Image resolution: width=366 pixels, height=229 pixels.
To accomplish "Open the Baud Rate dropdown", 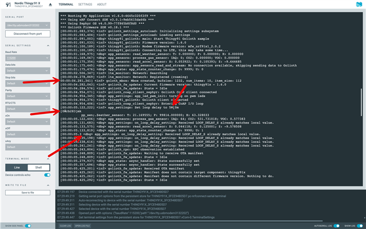I will [x=27, y=58].
